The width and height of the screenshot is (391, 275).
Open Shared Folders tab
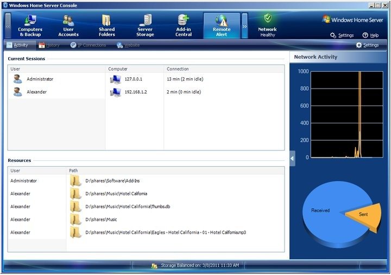click(107, 26)
